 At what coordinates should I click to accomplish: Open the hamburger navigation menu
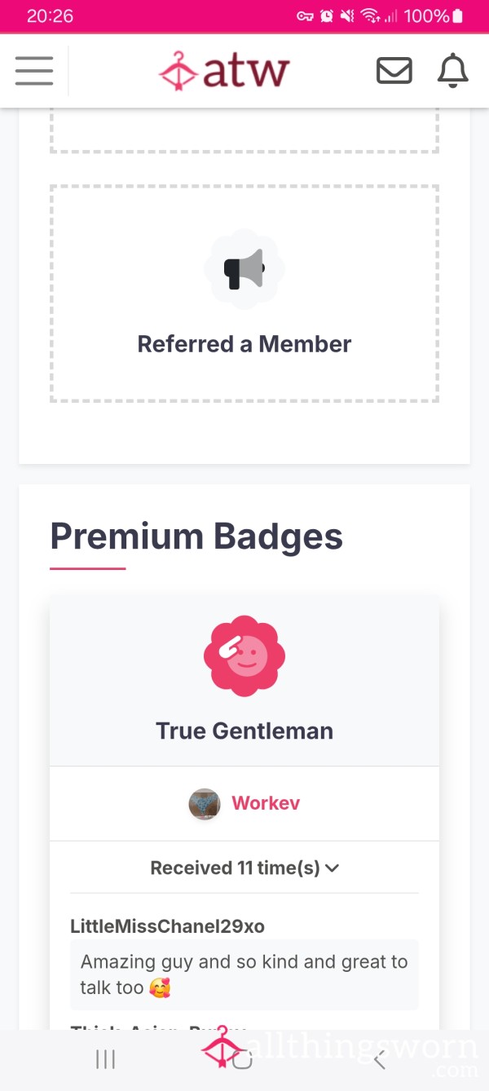pos(34,71)
